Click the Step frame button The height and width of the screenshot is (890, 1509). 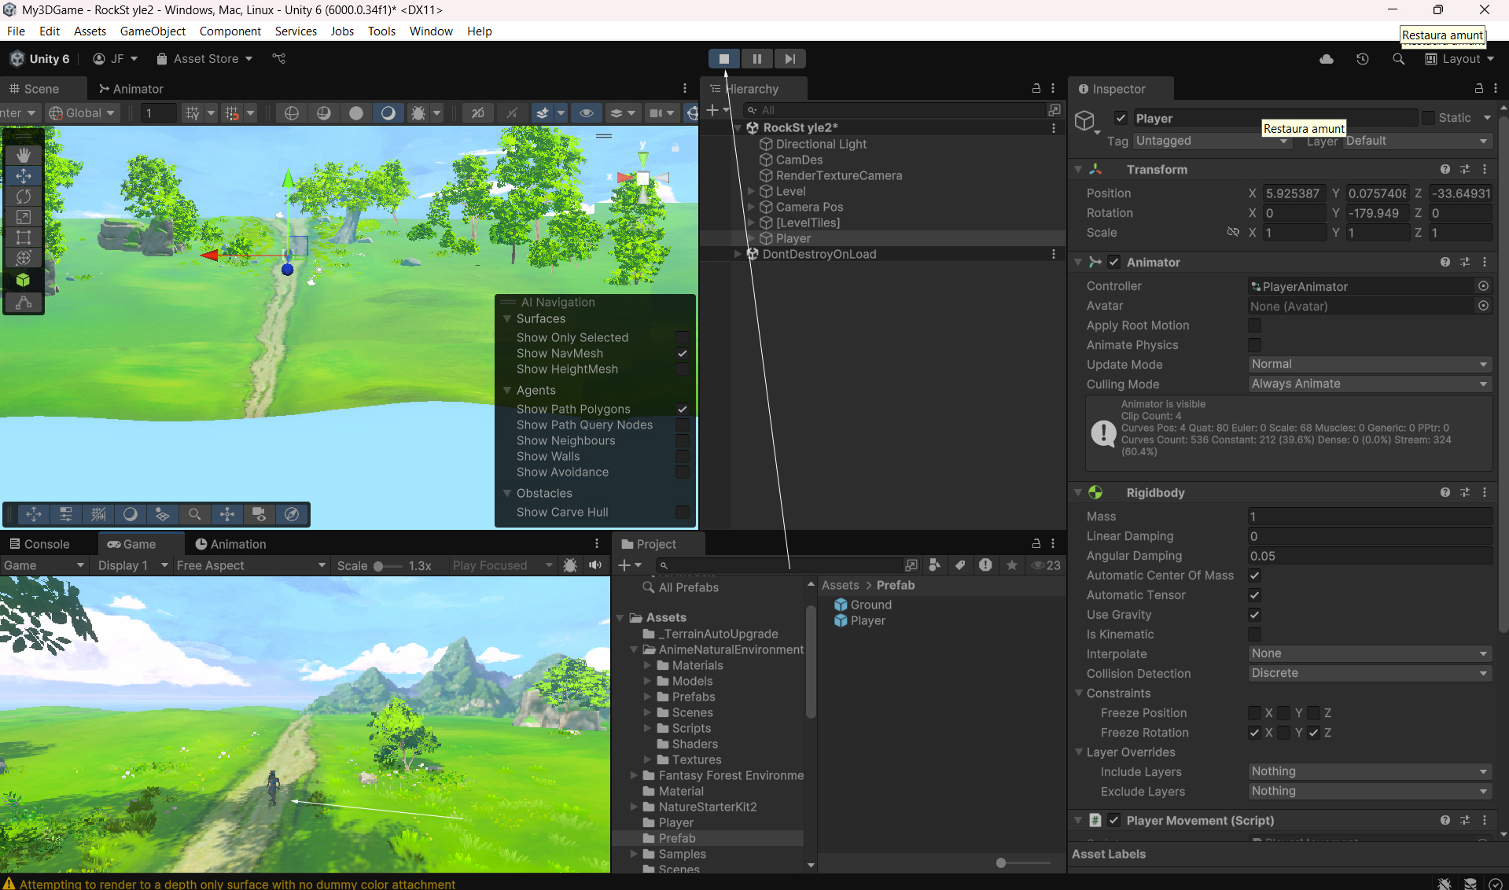(789, 59)
